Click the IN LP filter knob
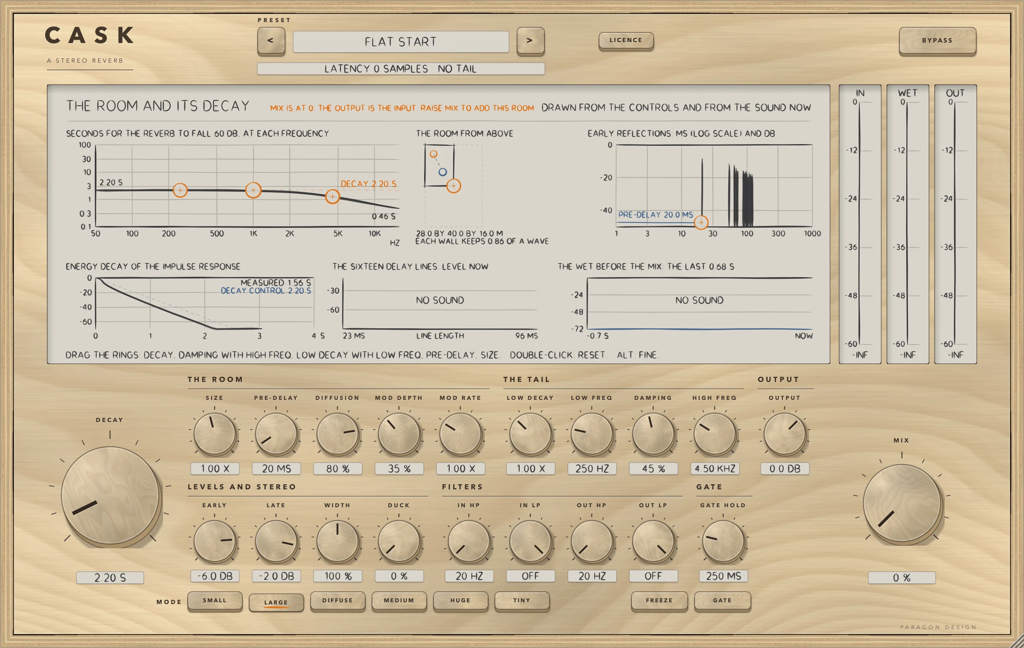 530,541
